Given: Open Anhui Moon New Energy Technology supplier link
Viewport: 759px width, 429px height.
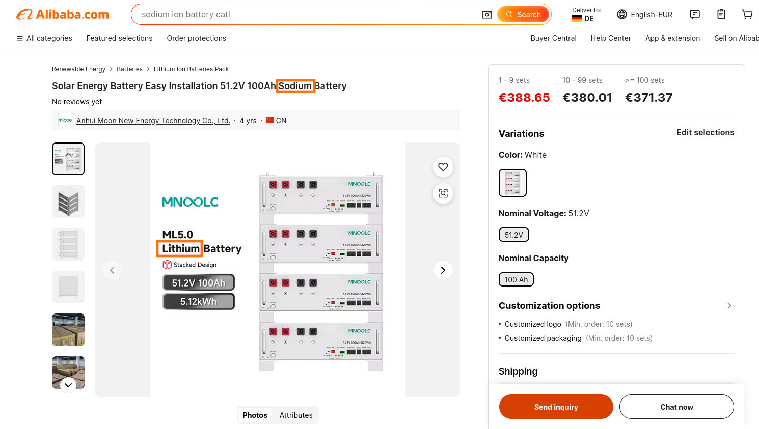Looking at the screenshot, I should (x=153, y=121).
